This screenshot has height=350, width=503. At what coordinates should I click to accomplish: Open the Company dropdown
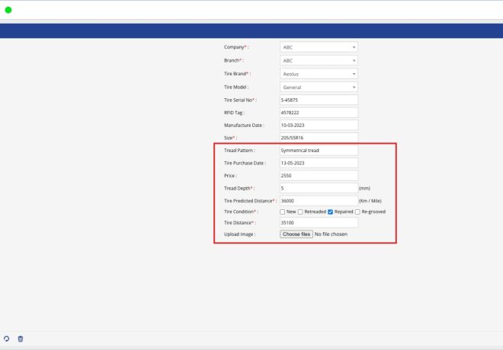pyautogui.click(x=319, y=47)
